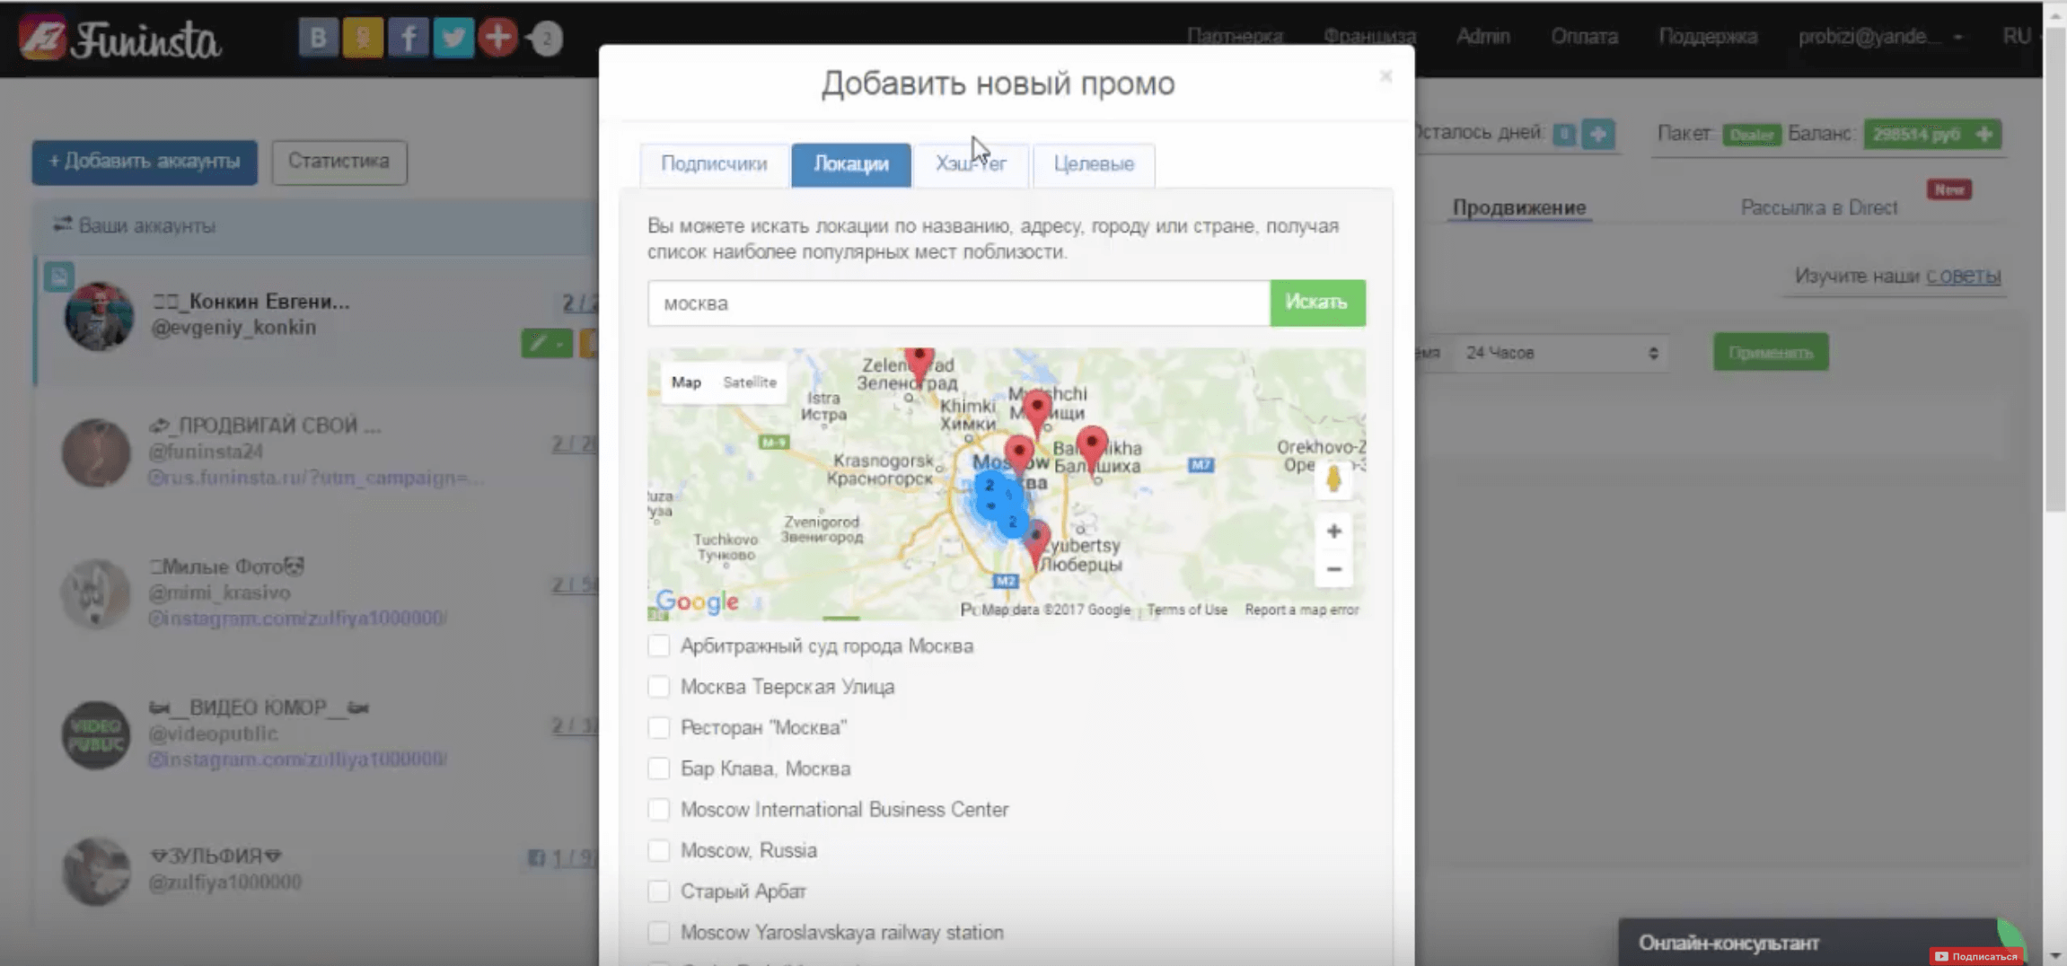Click the Twitter share icon

[453, 38]
